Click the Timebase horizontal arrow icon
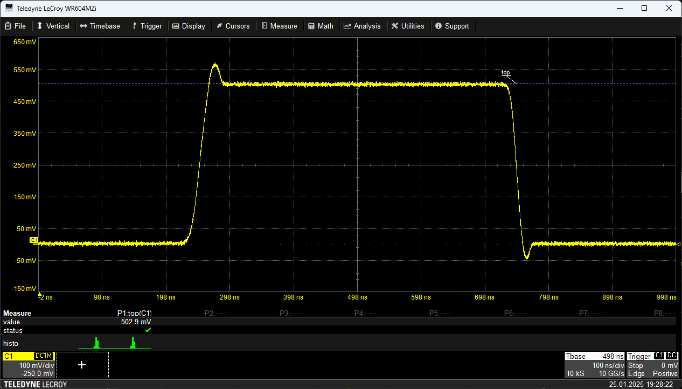This screenshot has width=682, height=389. click(83, 26)
